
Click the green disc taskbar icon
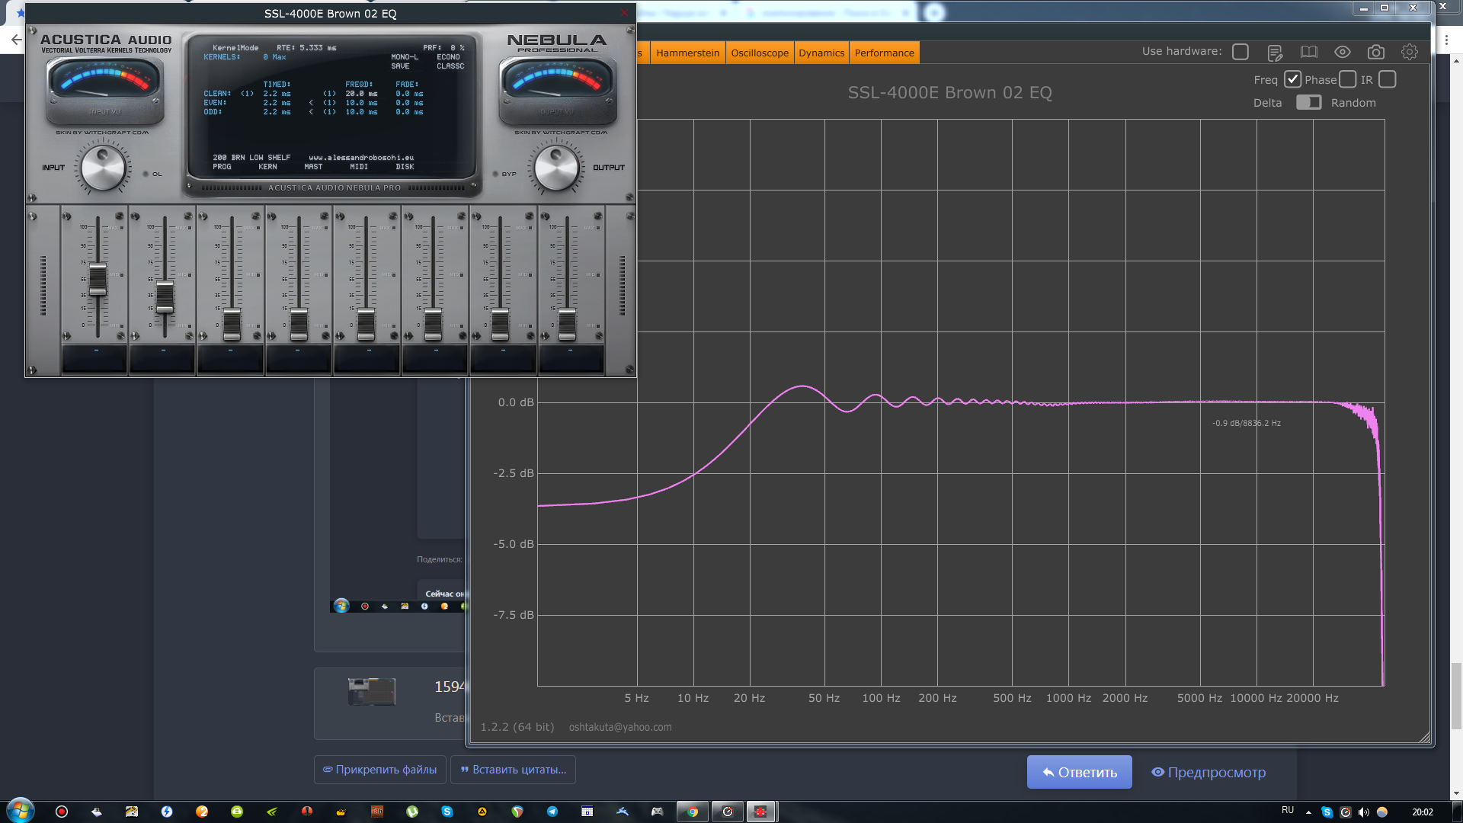point(237,812)
